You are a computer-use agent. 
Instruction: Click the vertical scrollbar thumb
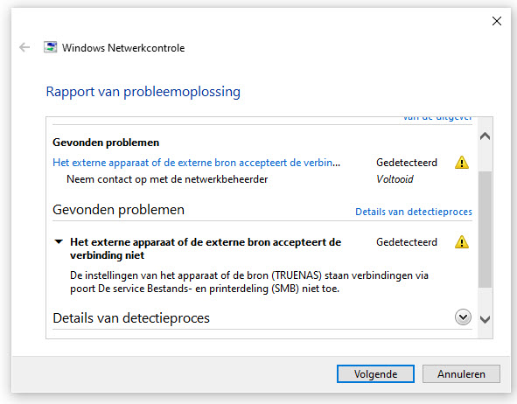[x=485, y=229]
